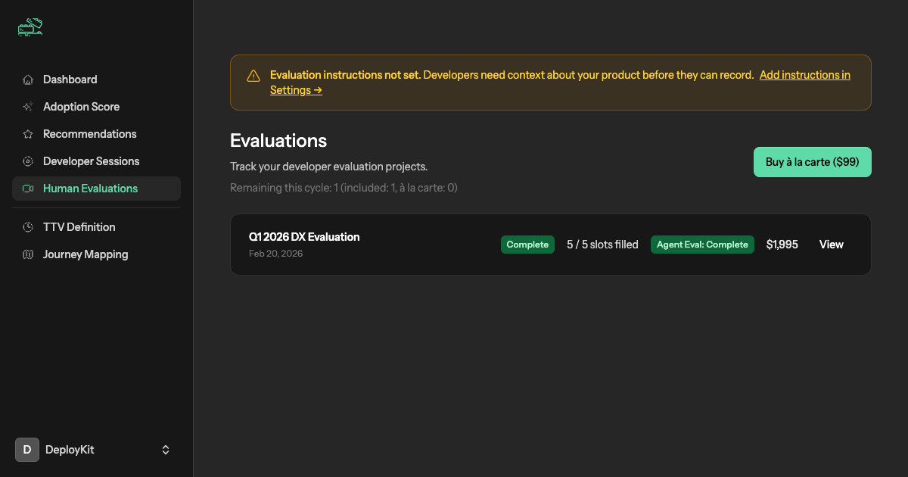Select TTV Definition in the sidebar
The width and height of the screenshot is (908, 477).
[x=79, y=226]
